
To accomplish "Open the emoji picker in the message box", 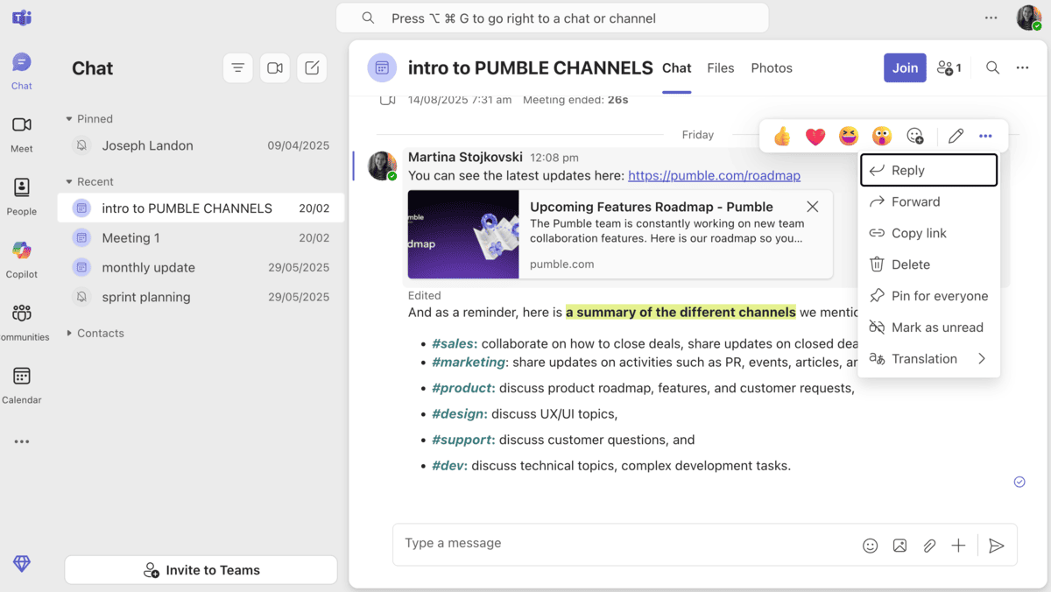I will (x=871, y=545).
